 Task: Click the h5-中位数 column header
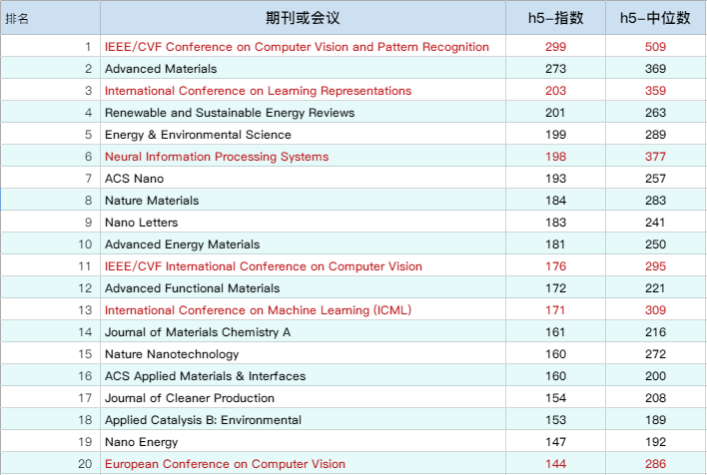click(x=655, y=18)
